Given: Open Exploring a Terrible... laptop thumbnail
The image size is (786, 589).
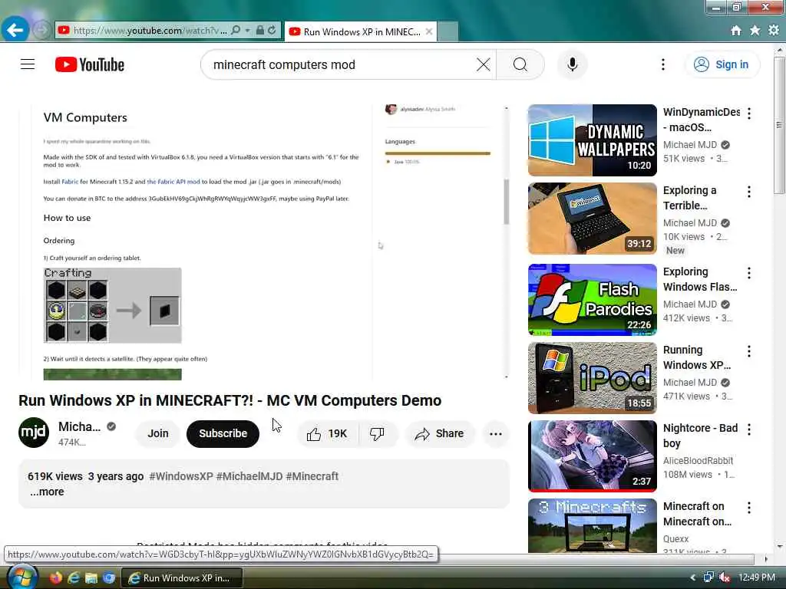Looking at the screenshot, I should click(x=592, y=219).
